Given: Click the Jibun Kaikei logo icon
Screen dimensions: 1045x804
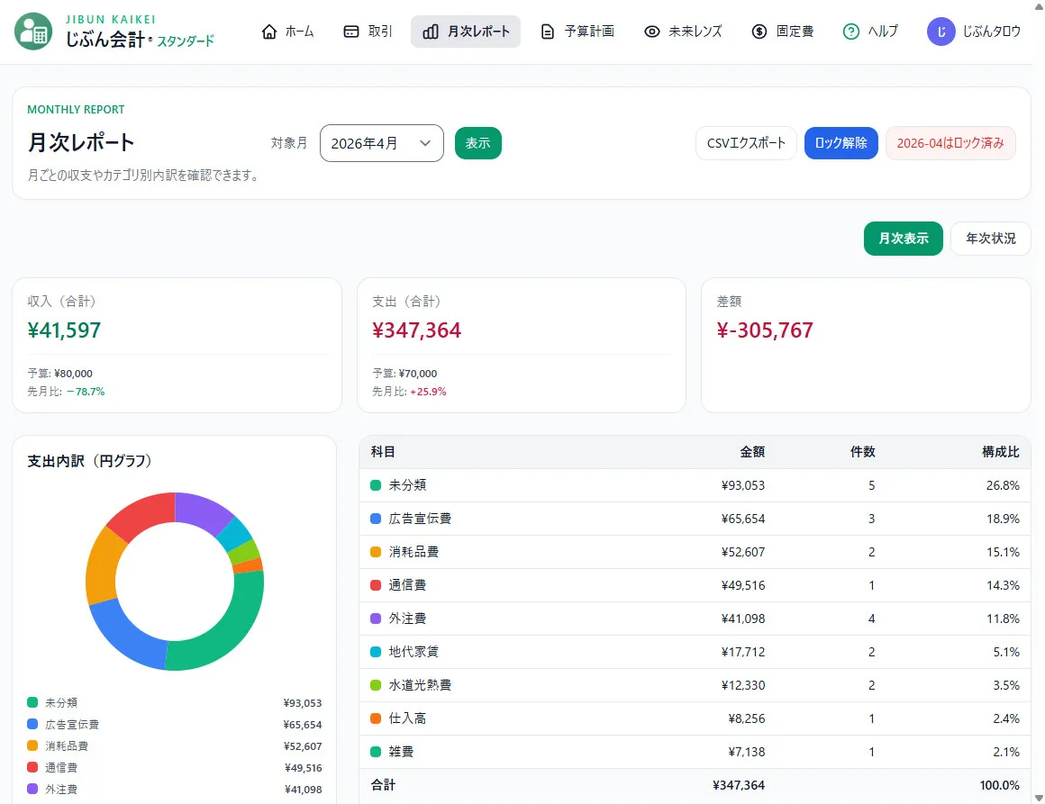Looking at the screenshot, I should pyautogui.click(x=33, y=32).
